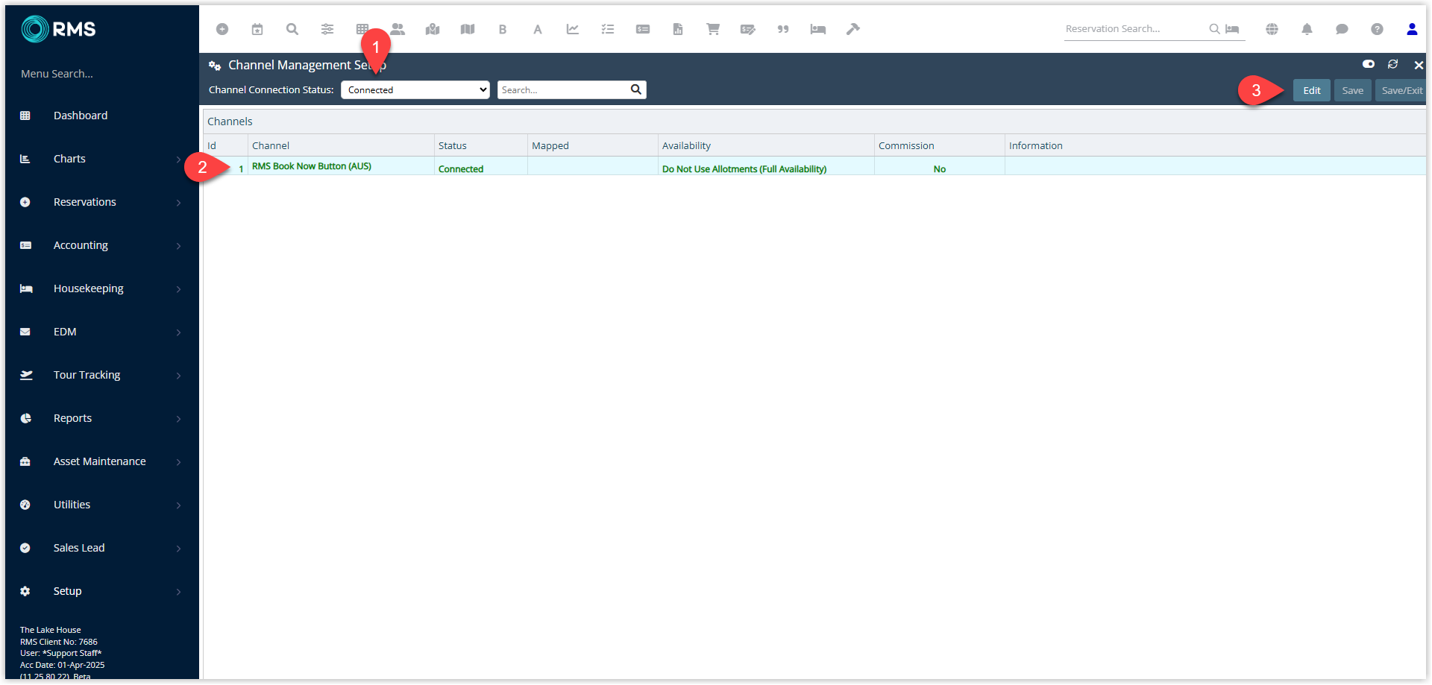The width and height of the screenshot is (1432, 685).
Task: Click the refresh icon in Channel Management header
Action: tap(1392, 65)
